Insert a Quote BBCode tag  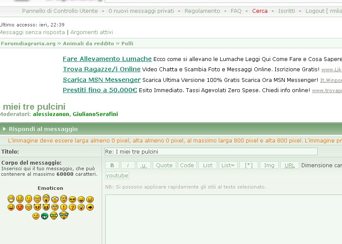click(164, 165)
